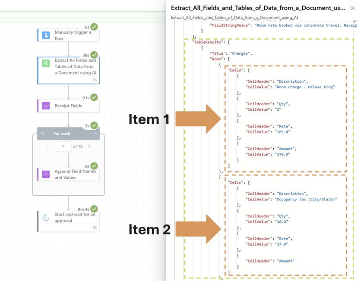Click green success checkmark on For each
Screen dimensions: 361x281
click(94, 125)
